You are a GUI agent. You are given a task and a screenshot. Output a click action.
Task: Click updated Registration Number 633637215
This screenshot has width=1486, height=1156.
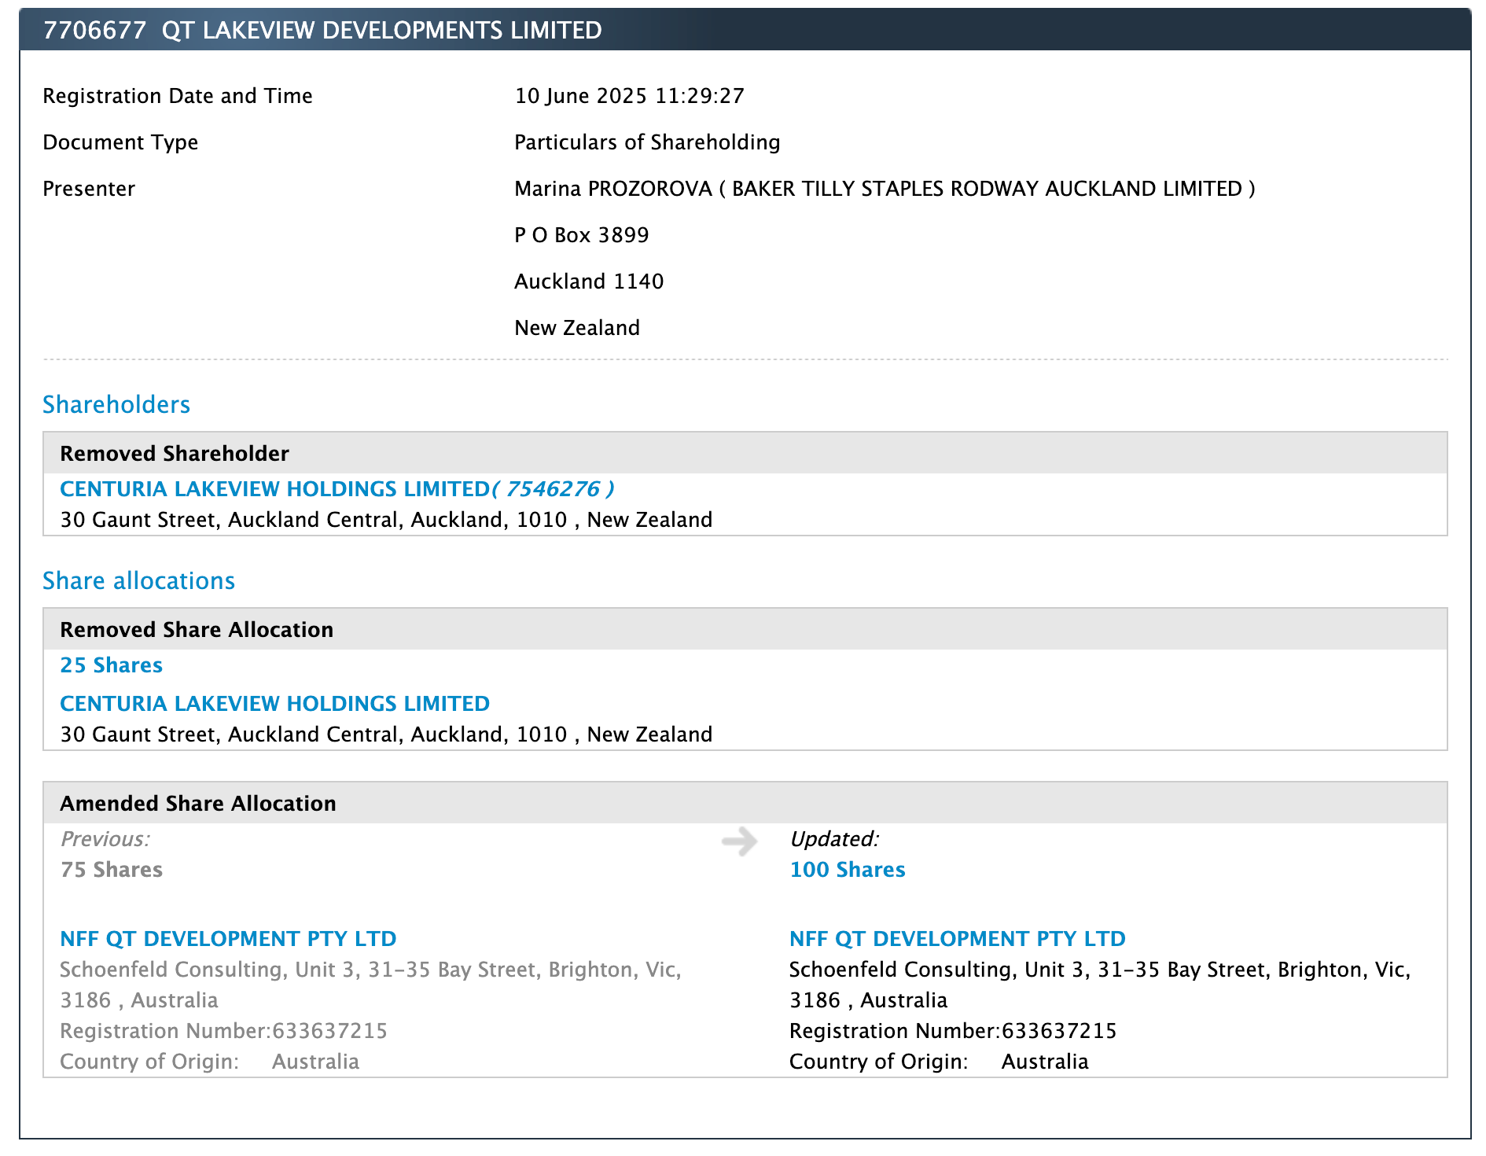click(953, 1031)
